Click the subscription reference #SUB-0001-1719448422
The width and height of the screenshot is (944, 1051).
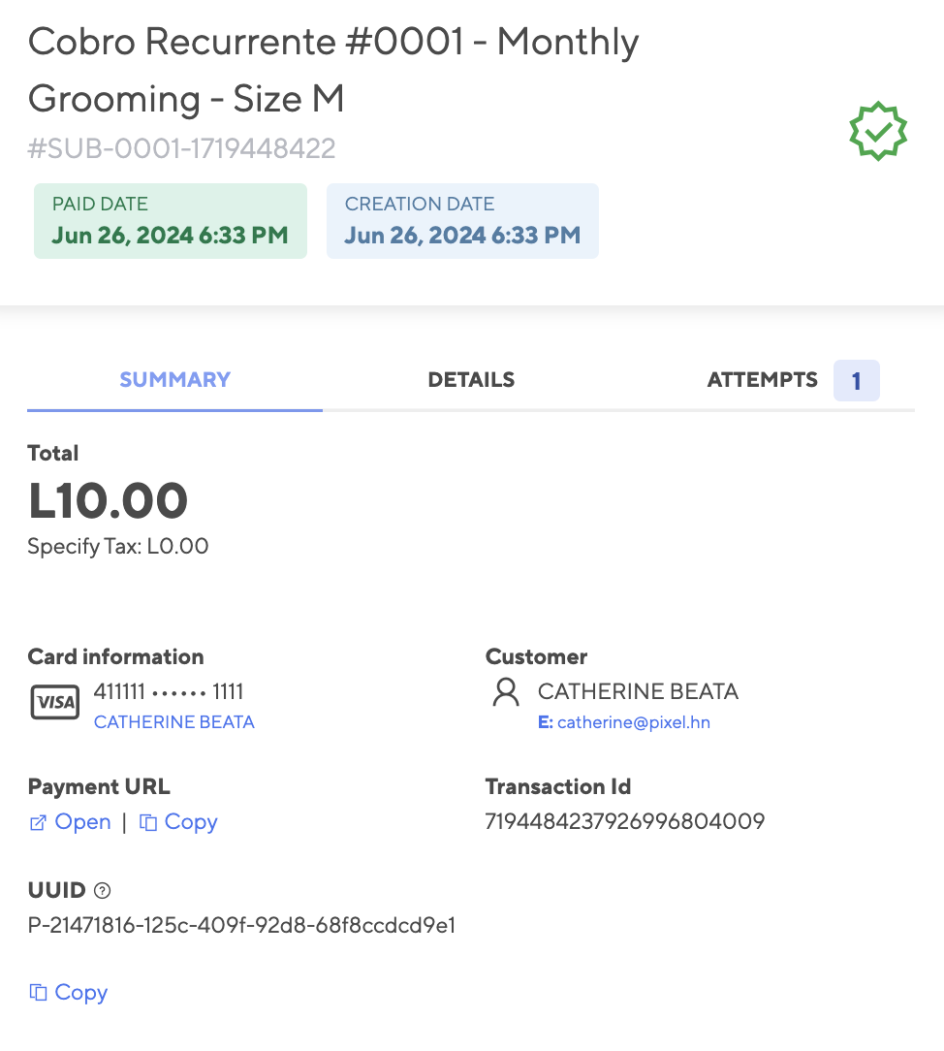[x=181, y=148]
